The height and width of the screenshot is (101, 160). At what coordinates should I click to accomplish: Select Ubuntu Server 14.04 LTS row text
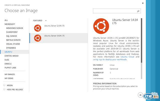coord(54,36)
